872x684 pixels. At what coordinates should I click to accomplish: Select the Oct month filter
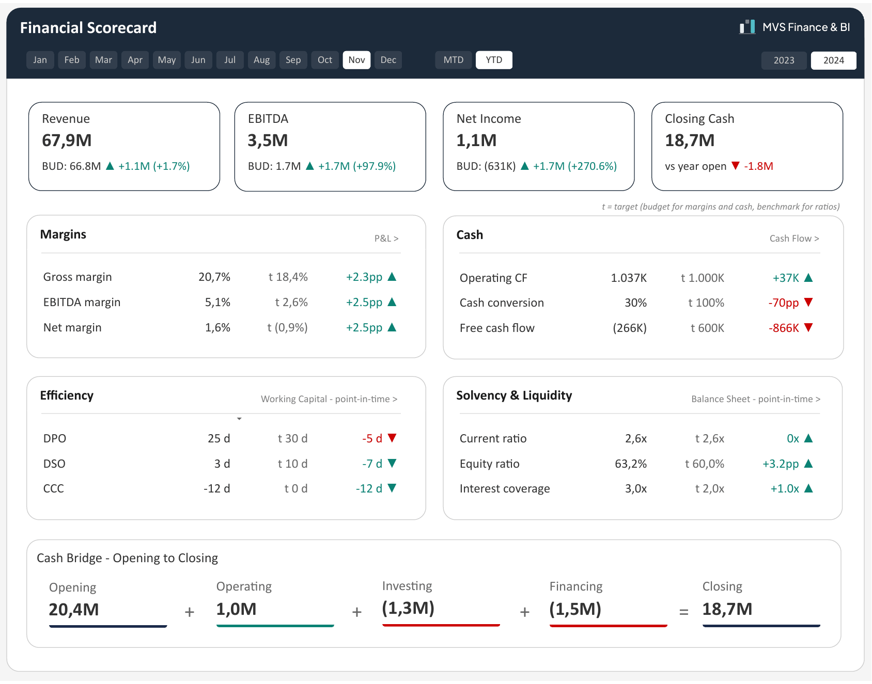pos(325,60)
